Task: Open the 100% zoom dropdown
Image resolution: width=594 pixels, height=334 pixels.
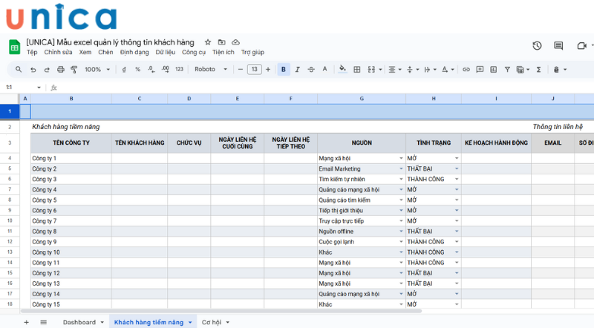Action: (97, 70)
